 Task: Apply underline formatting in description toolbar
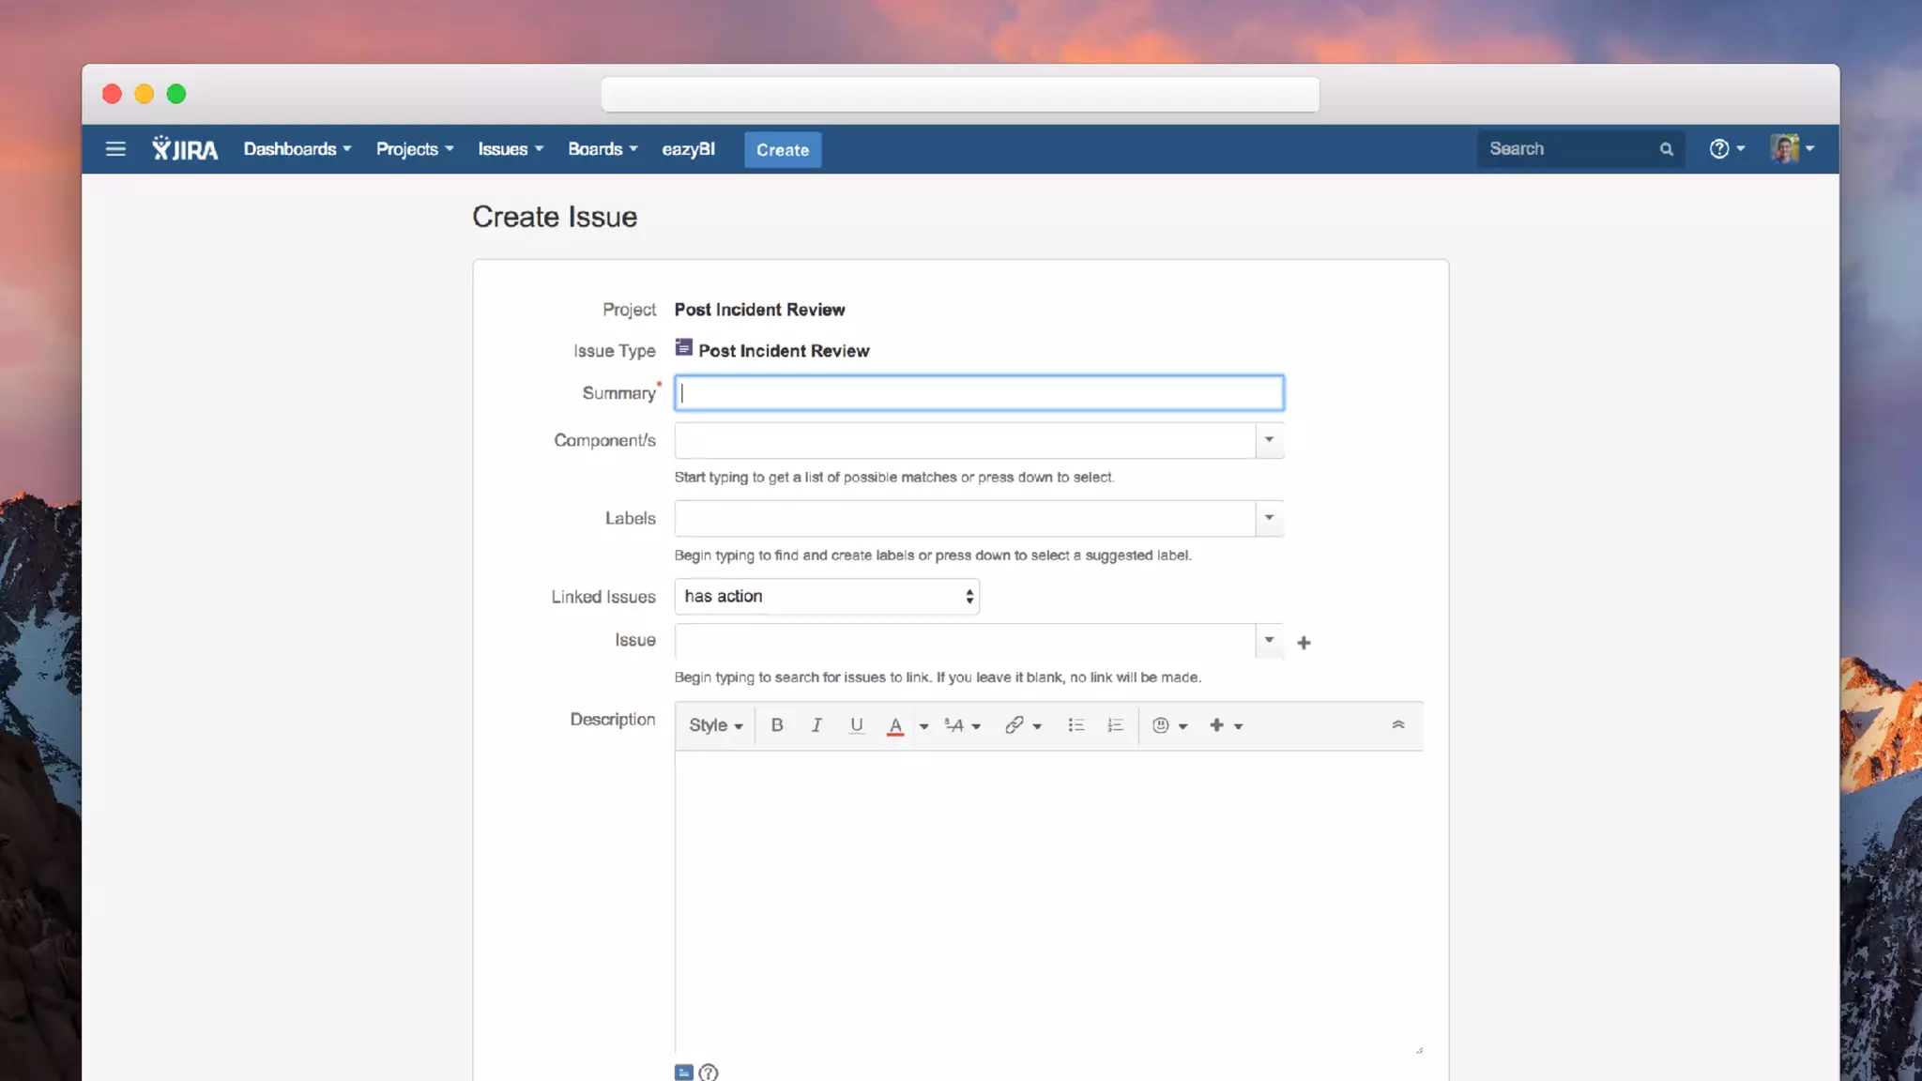pos(856,724)
